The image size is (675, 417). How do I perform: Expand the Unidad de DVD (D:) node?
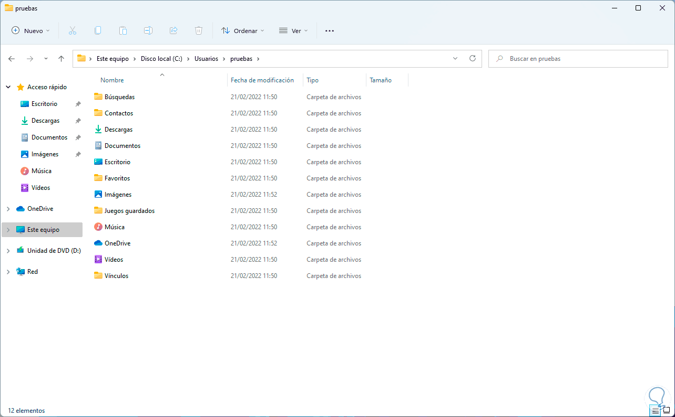pos(8,251)
